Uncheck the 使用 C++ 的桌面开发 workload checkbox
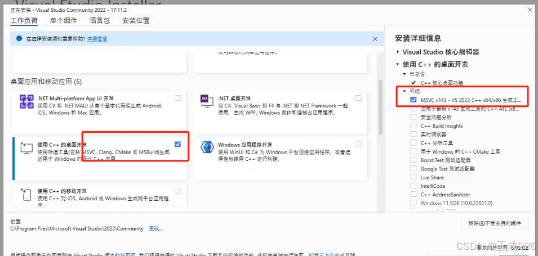The width and height of the screenshot is (538, 256). click(x=177, y=144)
